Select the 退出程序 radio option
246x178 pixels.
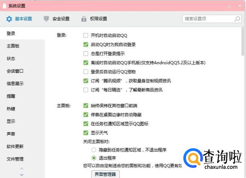tap(94, 158)
